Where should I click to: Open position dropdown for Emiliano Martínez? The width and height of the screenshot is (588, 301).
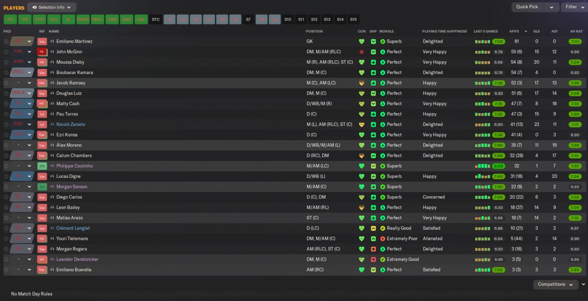coord(29,41)
